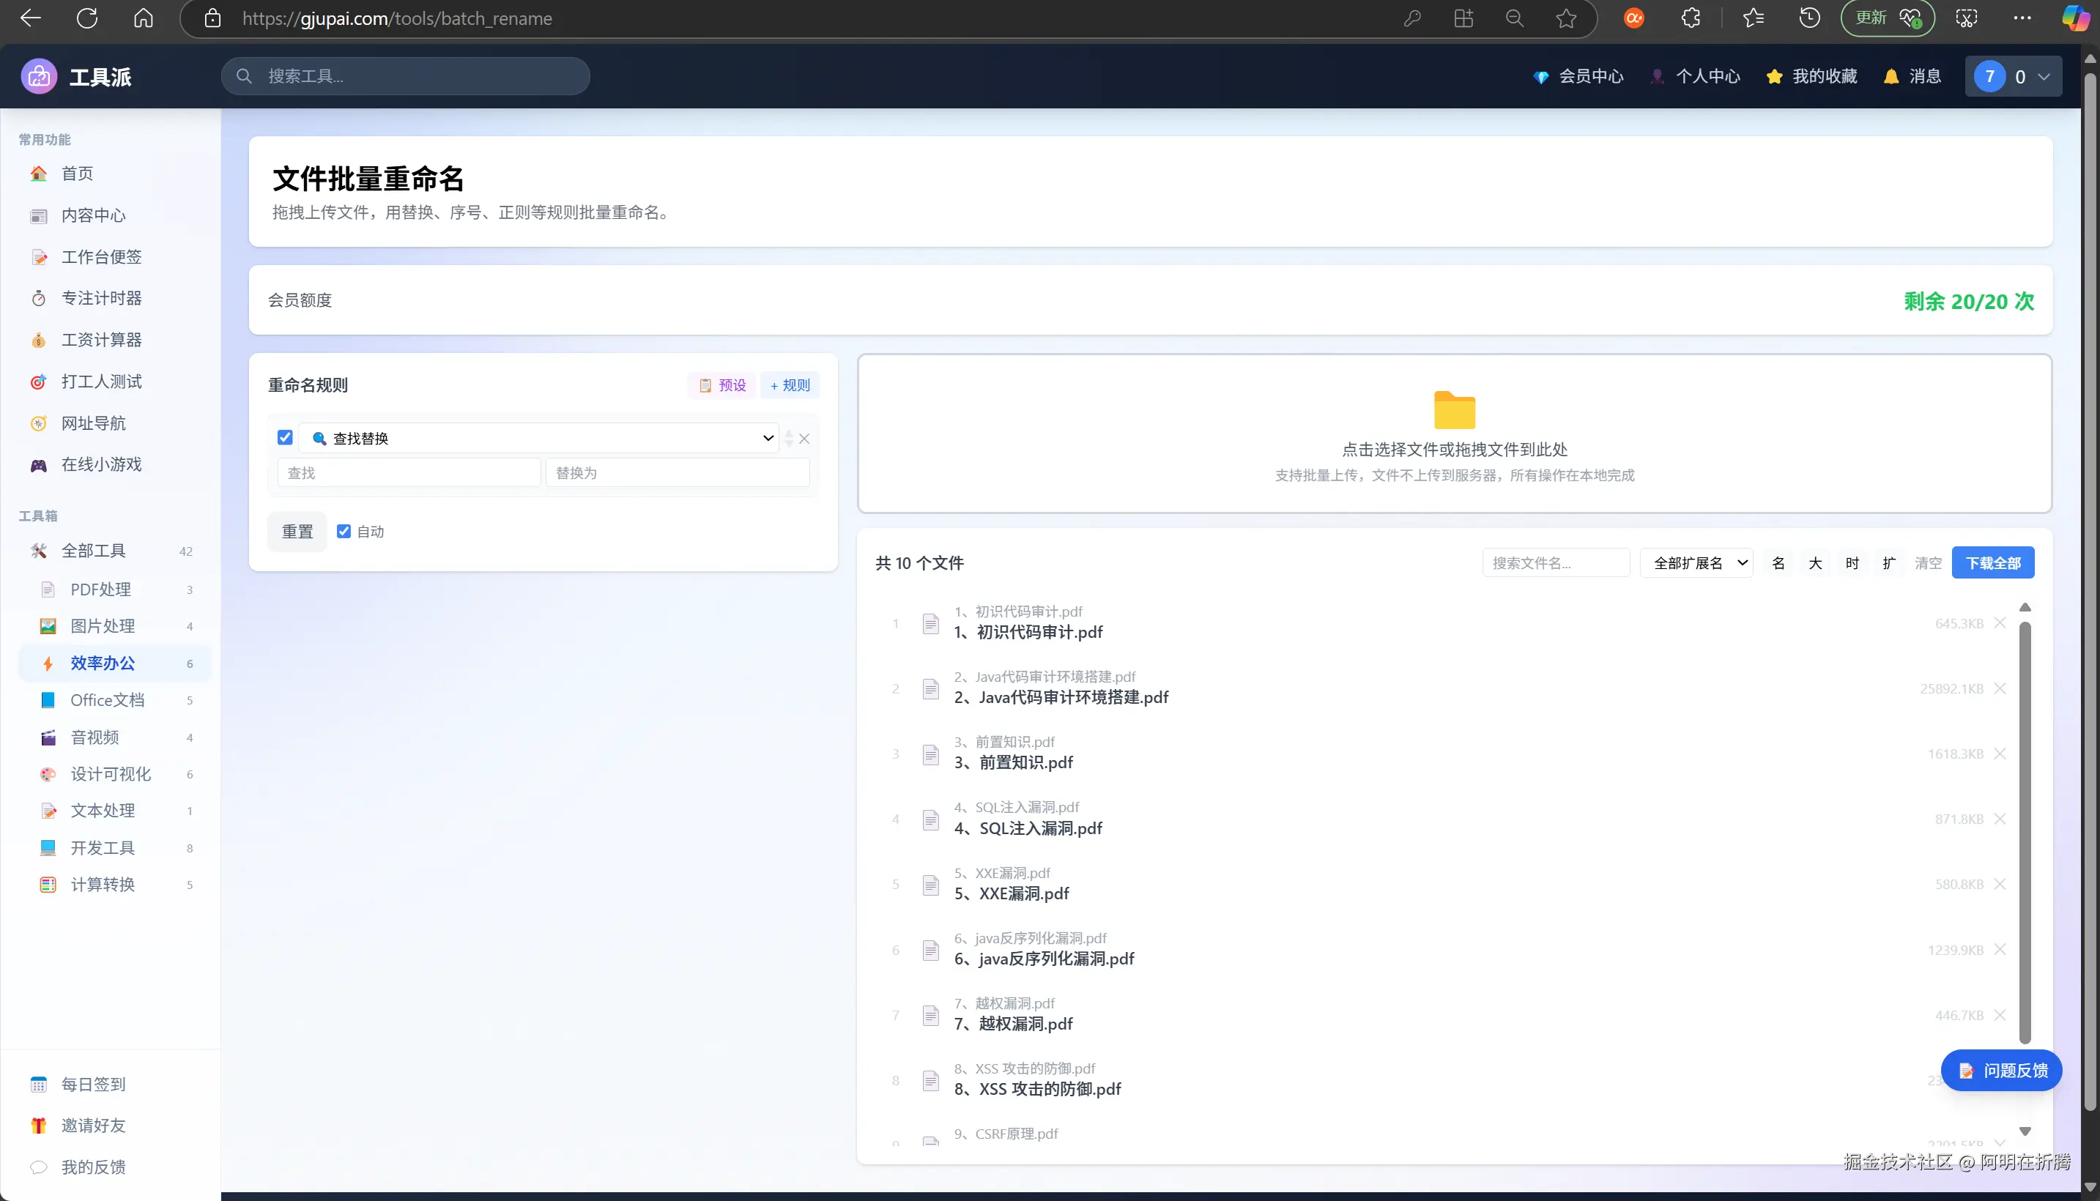Reload the page with the refresh icon

click(x=86, y=18)
